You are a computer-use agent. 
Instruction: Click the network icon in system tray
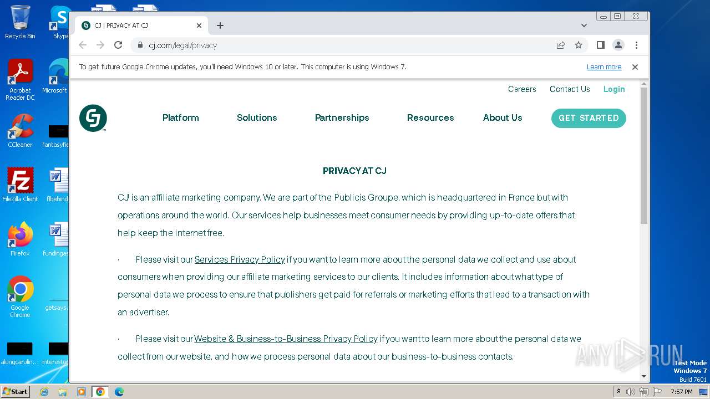(x=643, y=392)
